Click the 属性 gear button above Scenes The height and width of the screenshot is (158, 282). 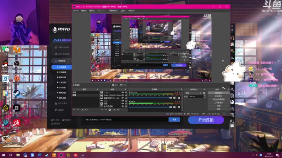pos(115,85)
